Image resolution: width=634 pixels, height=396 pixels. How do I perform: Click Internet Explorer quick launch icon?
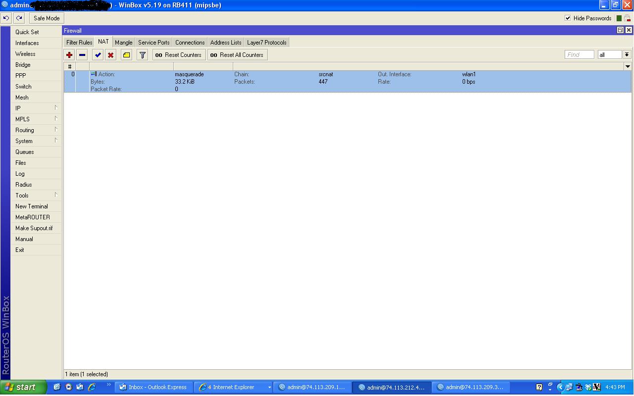(x=92, y=387)
